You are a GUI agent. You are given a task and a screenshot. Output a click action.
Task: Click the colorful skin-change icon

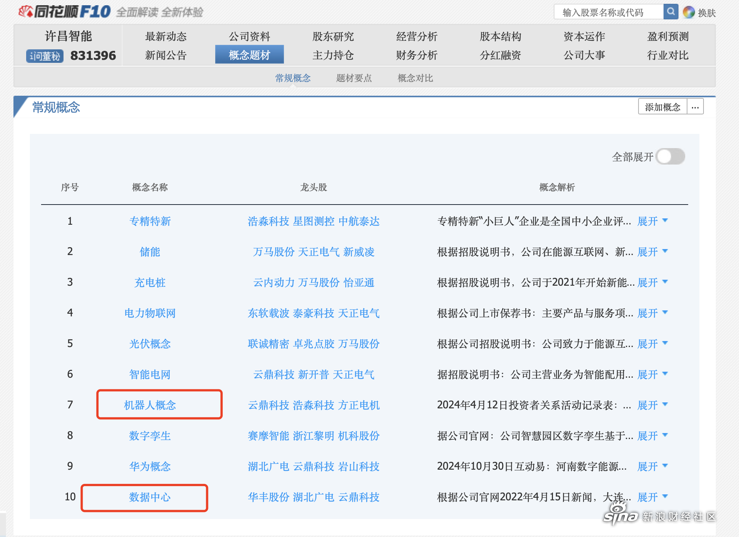click(689, 12)
